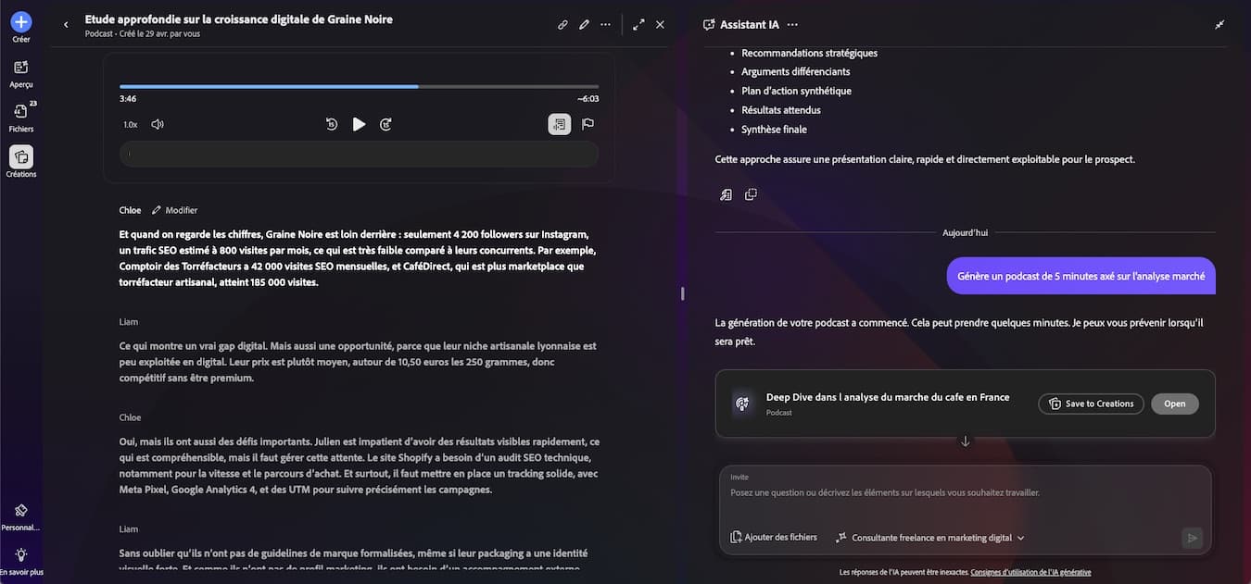Expand the podcast panel to fullscreen

(x=638, y=25)
